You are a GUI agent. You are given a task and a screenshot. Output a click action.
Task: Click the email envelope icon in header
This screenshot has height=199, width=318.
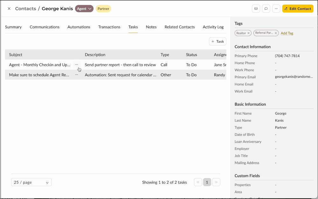click(256, 9)
